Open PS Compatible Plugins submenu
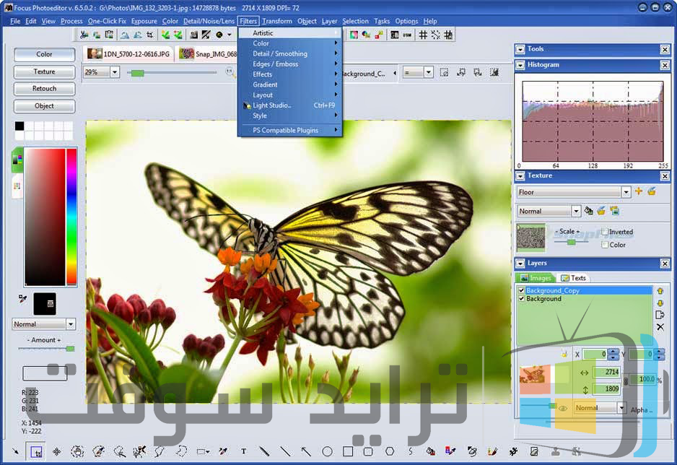The image size is (677, 465). pos(290,131)
